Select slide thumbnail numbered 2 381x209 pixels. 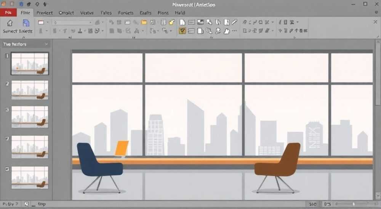pos(30,90)
